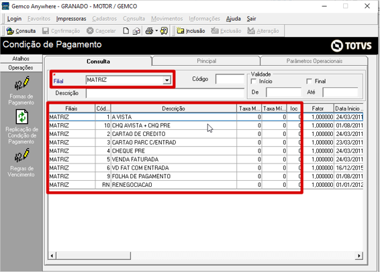
Task: Click the Filiais column header
Action: pos(71,109)
